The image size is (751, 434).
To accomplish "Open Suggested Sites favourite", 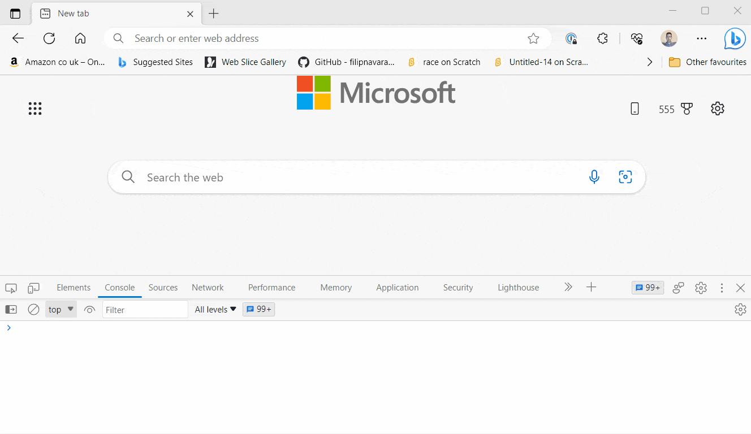I will click(x=156, y=62).
